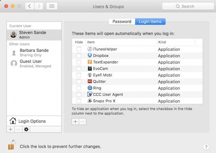Click the Login Options house icon
216x153 pixels.
coord(13,121)
